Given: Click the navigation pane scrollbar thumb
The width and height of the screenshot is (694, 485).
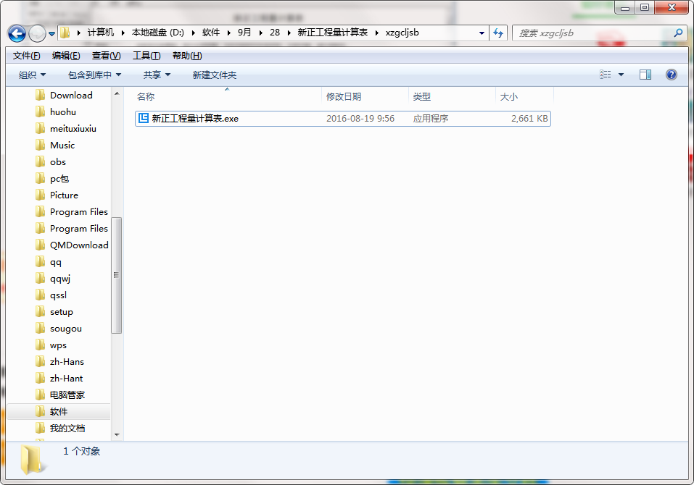Looking at the screenshot, I should pos(117,275).
